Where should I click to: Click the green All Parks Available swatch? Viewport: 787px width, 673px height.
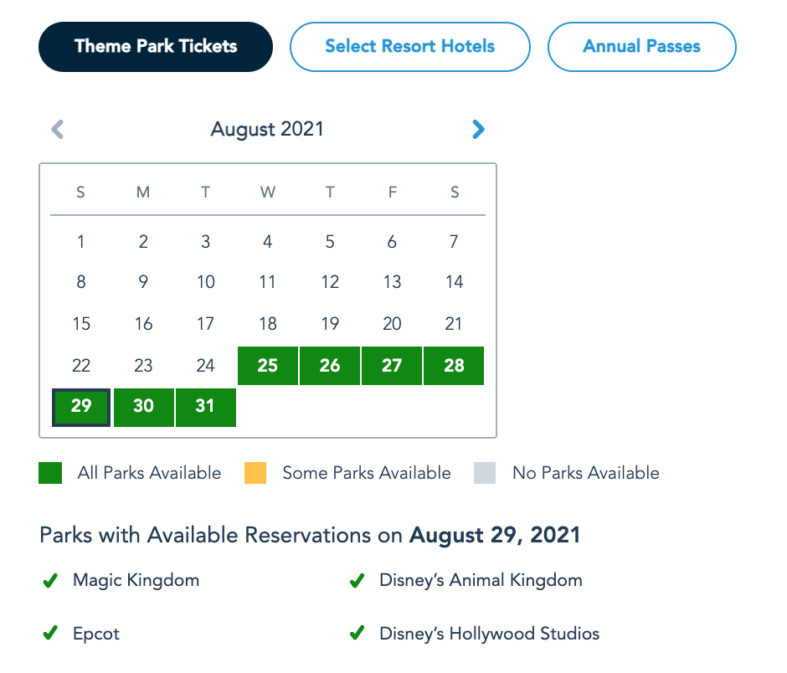point(50,473)
